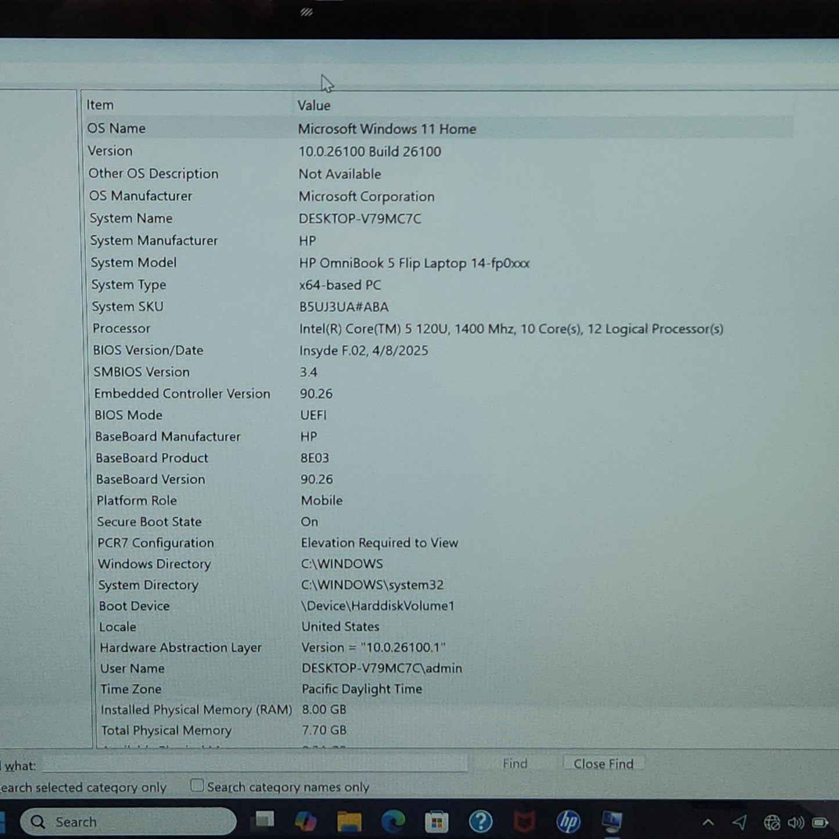Click the Value column header

[314, 106]
